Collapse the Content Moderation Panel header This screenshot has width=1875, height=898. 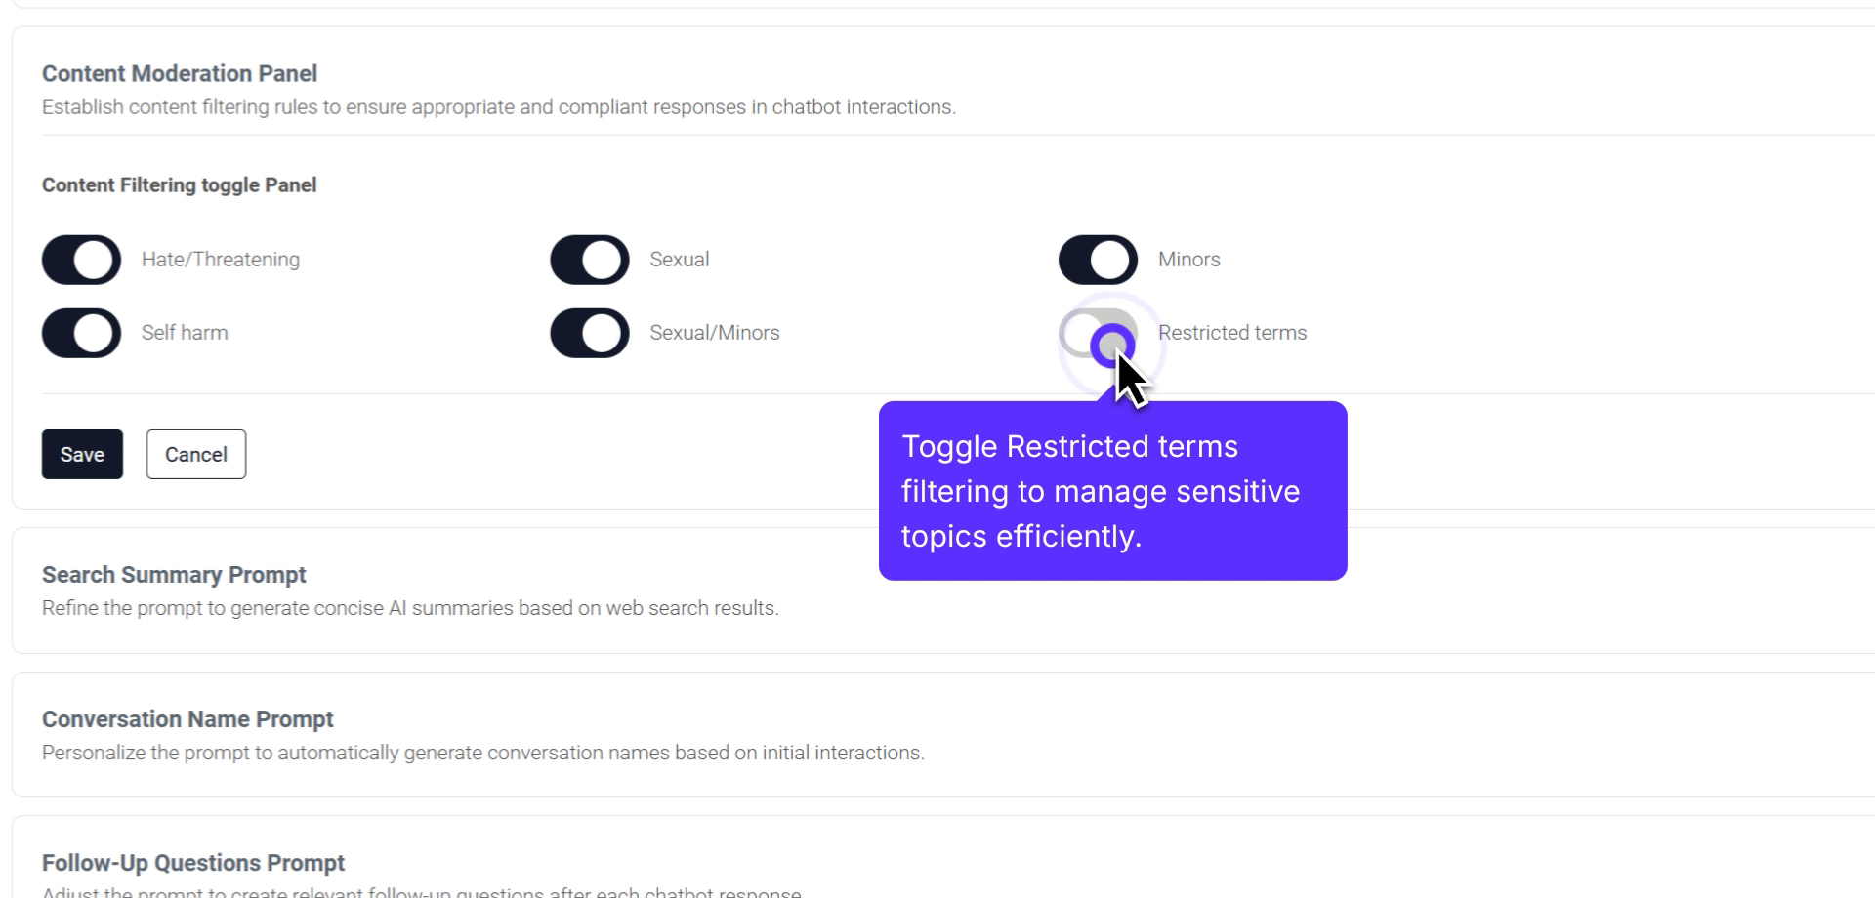click(180, 74)
